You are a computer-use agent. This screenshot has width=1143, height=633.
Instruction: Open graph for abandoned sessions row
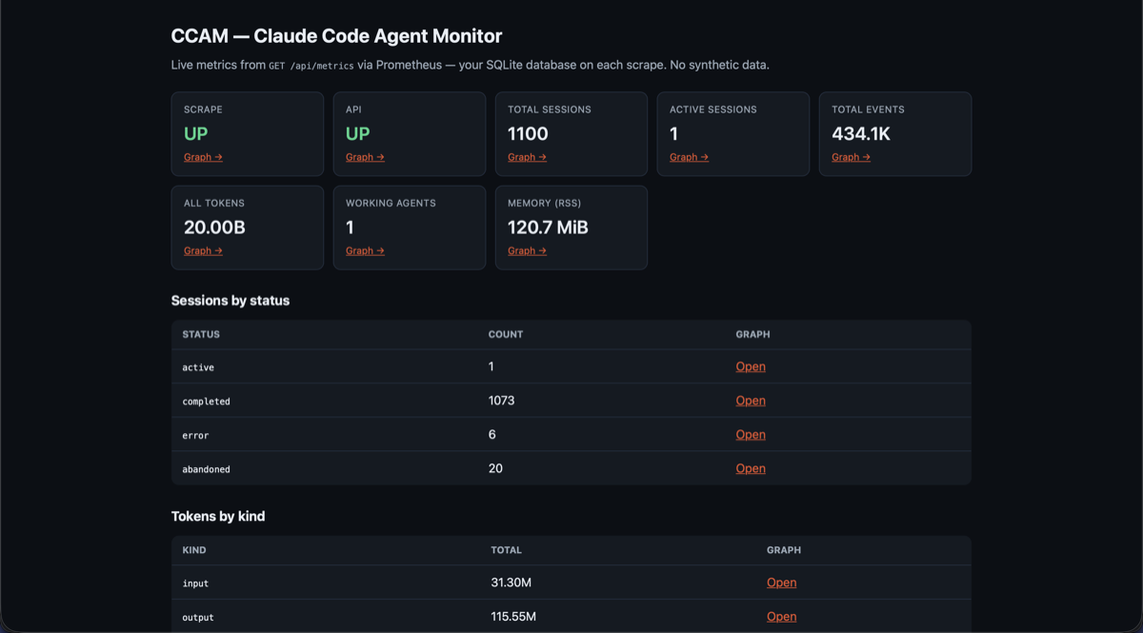tap(751, 468)
